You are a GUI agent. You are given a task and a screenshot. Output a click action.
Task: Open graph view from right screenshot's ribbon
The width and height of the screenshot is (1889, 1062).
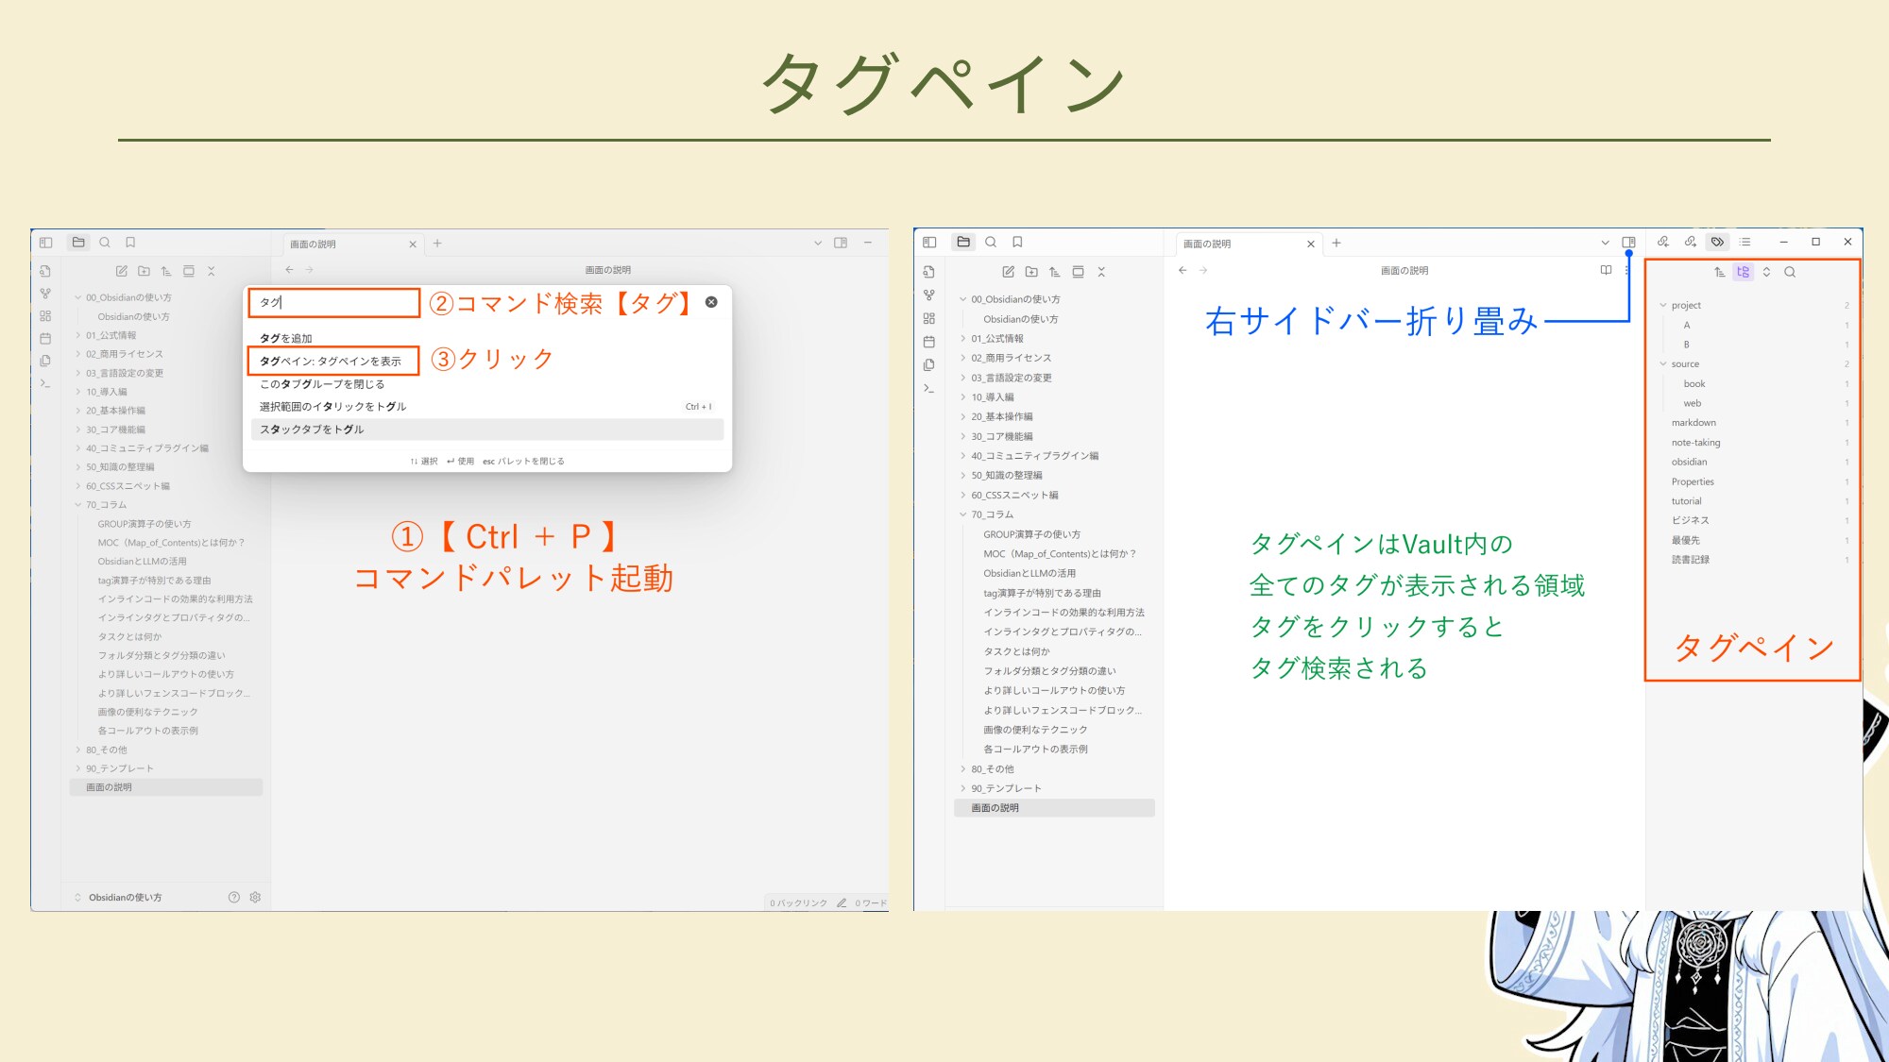929,295
